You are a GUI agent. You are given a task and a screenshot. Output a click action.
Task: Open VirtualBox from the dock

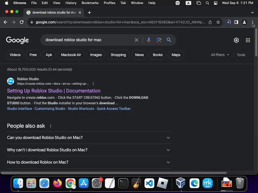tap(180, 183)
